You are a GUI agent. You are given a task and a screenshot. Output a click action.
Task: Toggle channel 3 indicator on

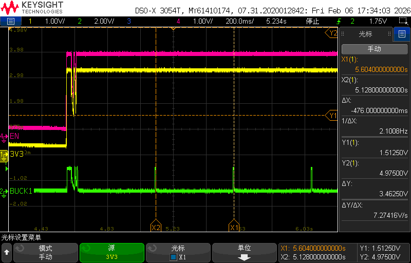[x=129, y=21]
